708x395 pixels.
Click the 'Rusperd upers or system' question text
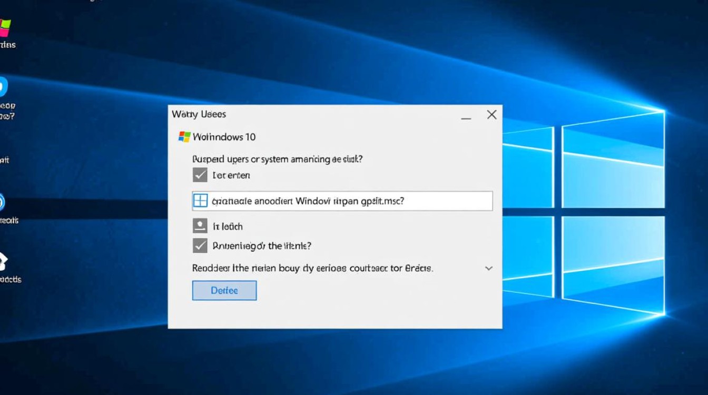coord(278,159)
